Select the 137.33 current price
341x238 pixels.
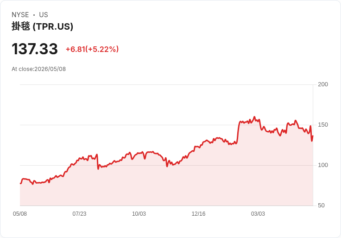tap(35, 49)
